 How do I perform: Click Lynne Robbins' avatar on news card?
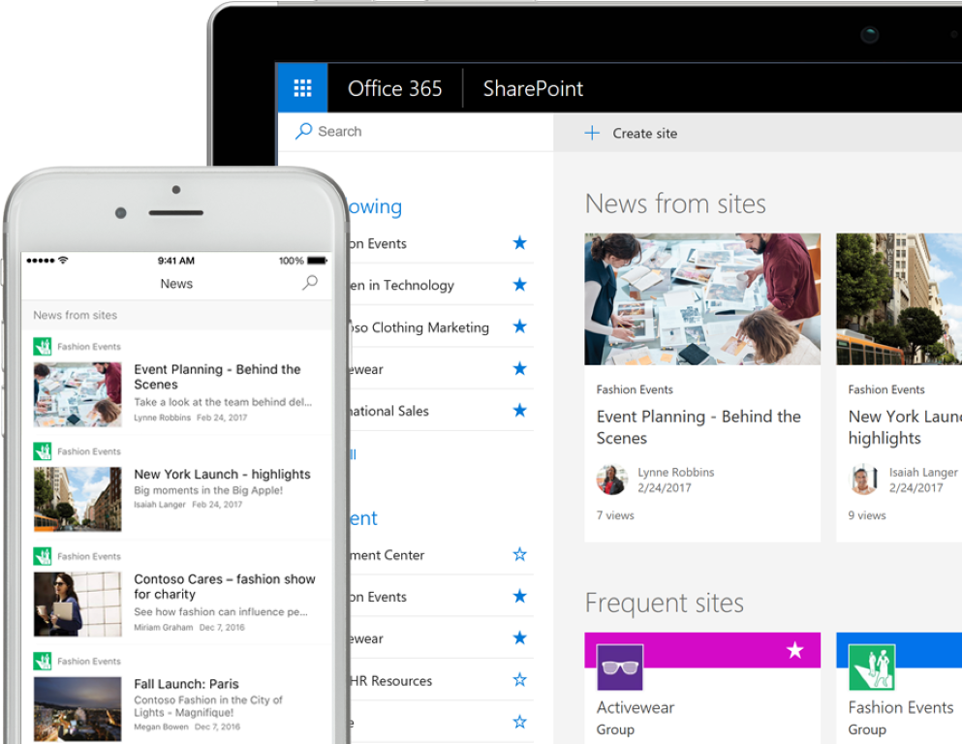[x=611, y=480]
